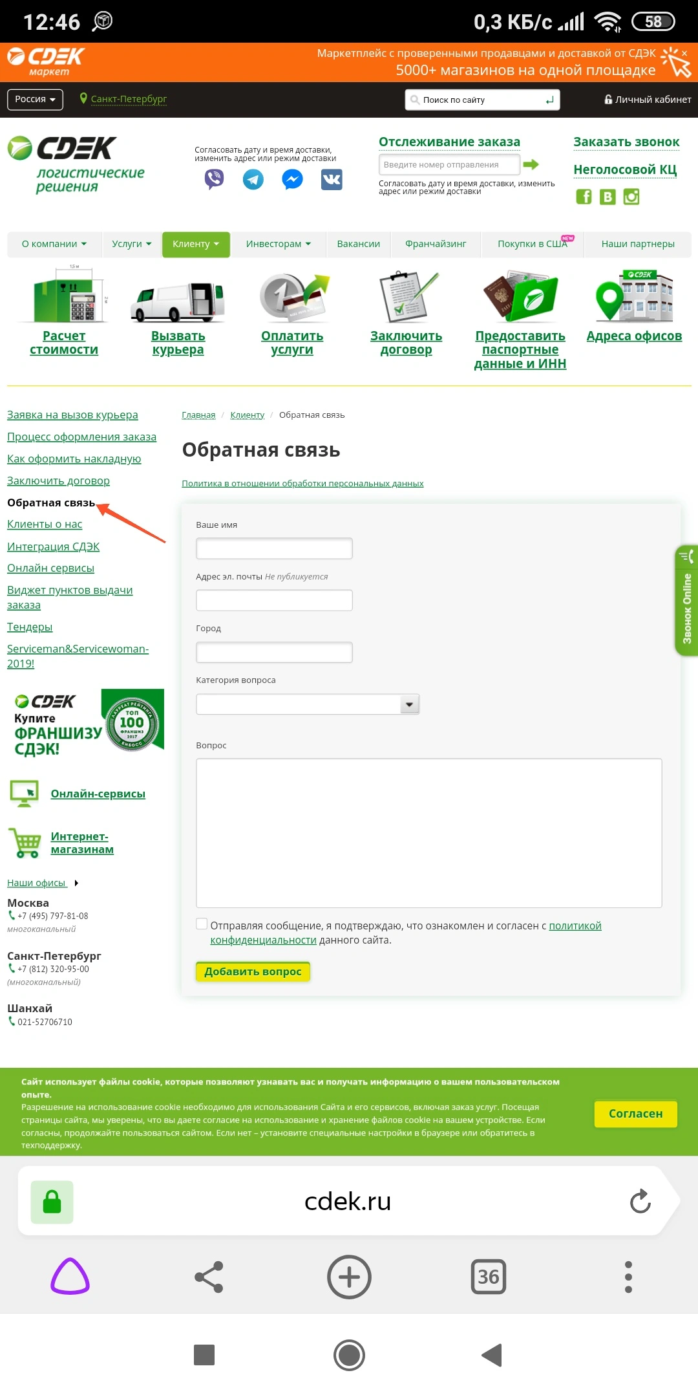Open the Франчайзинг menu item
The height and width of the screenshot is (1397, 698).
pyautogui.click(x=436, y=244)
